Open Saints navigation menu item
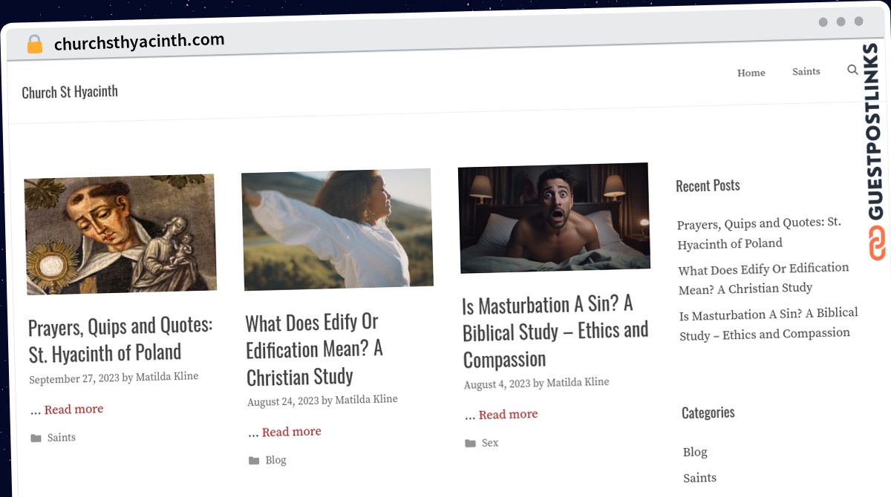The height and width of the screenshot is (497, 891). [x=806, y=71]
